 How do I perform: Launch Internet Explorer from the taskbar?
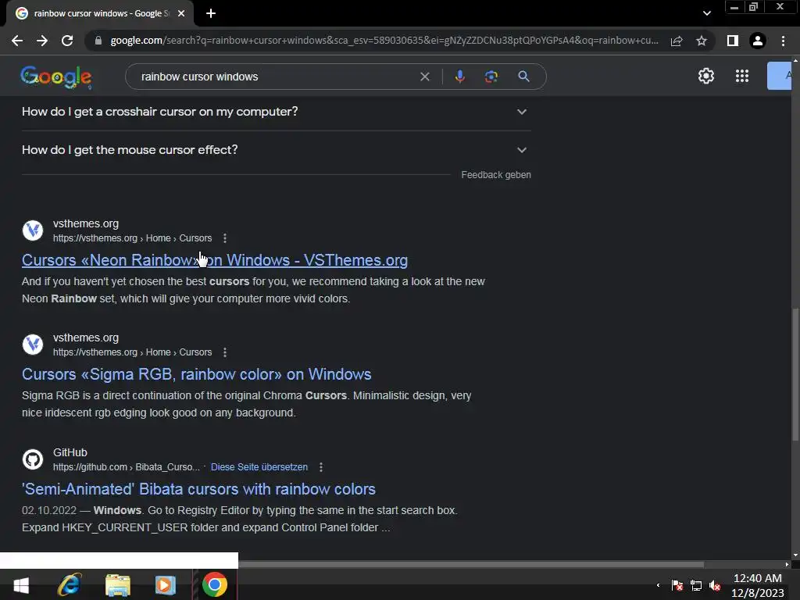[70, 585]
